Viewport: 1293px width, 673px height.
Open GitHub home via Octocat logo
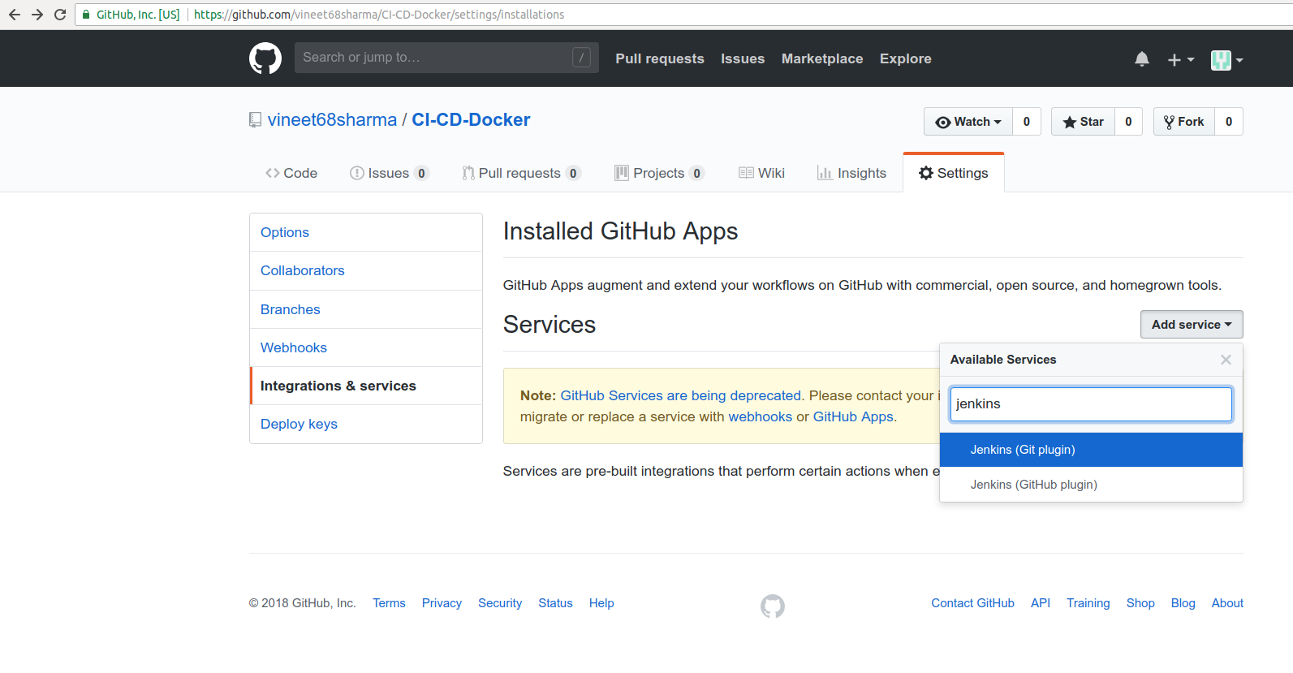coord(265,58)
